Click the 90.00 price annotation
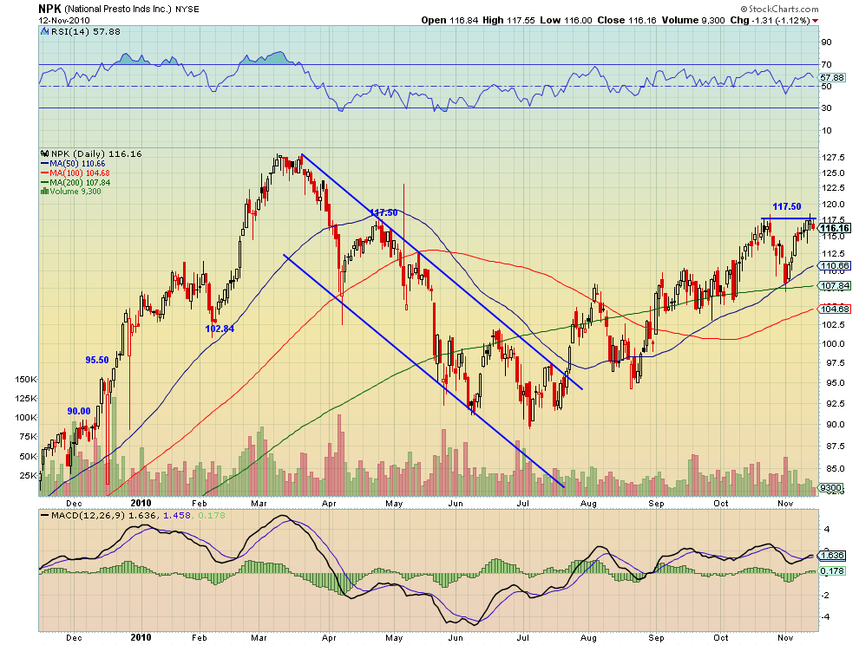859x645 pixels. coord(79,411)
